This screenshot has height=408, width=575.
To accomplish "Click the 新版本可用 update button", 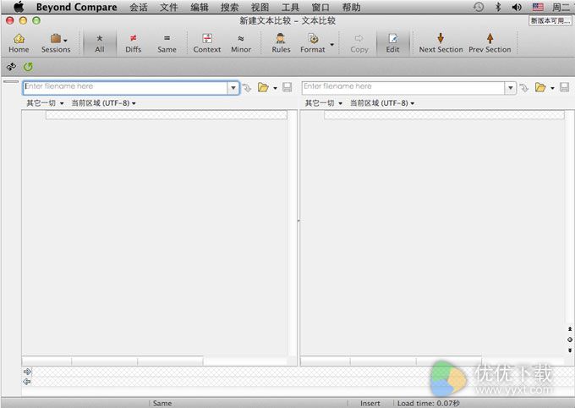I will (550, 20).
